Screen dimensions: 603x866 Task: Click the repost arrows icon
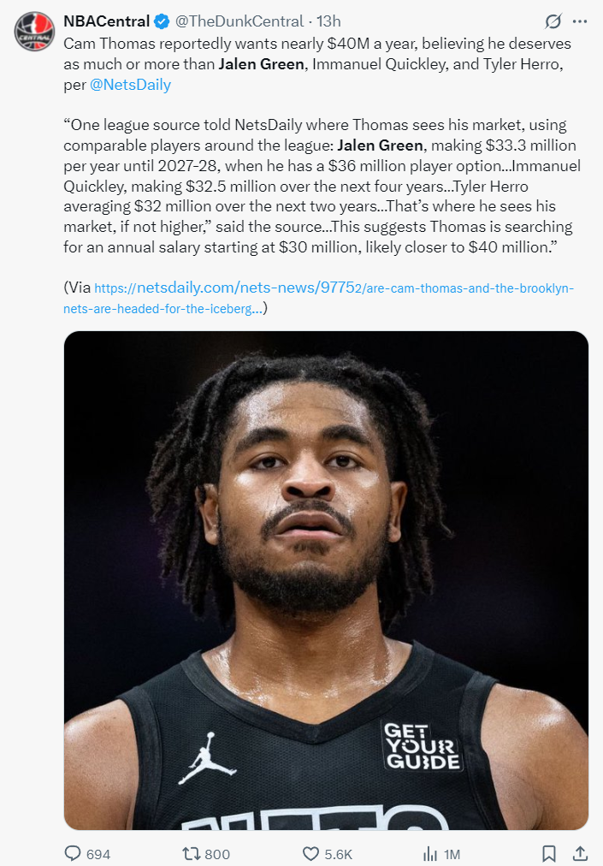(192, 853)
